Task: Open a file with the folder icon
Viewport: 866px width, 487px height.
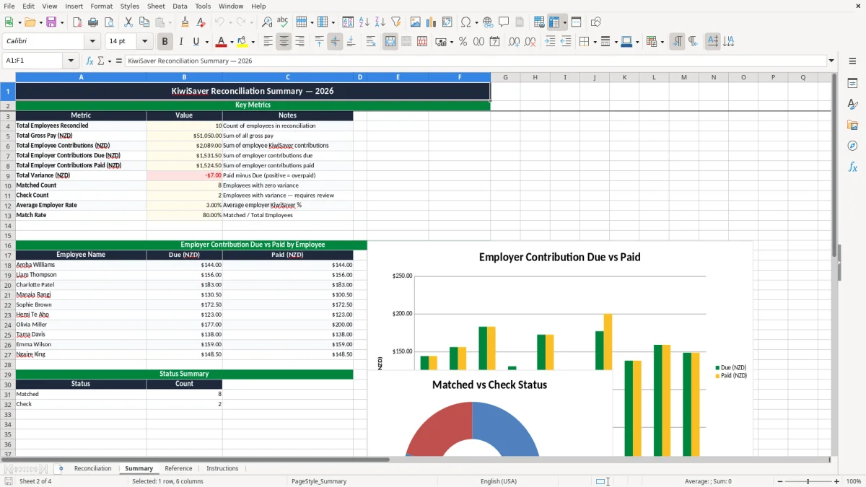Action: click(29, 22)
